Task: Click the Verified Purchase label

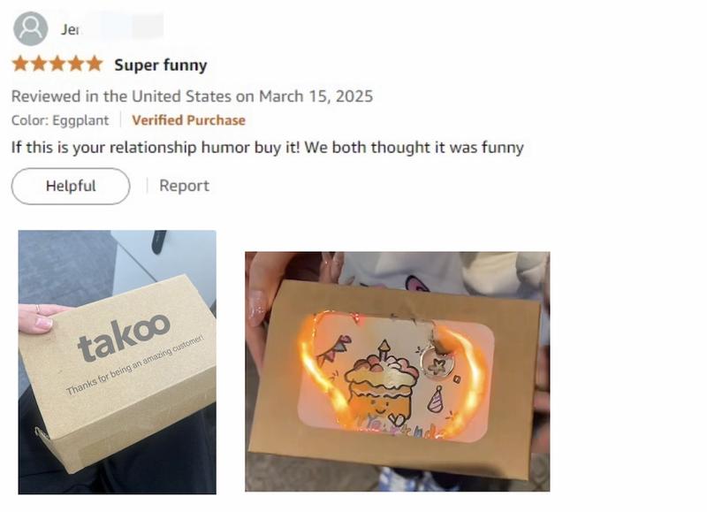Action: (x=188, y=120)
